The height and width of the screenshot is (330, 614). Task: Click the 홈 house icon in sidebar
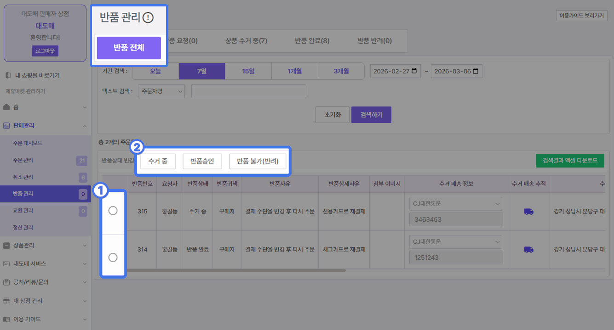coord(6,107)
